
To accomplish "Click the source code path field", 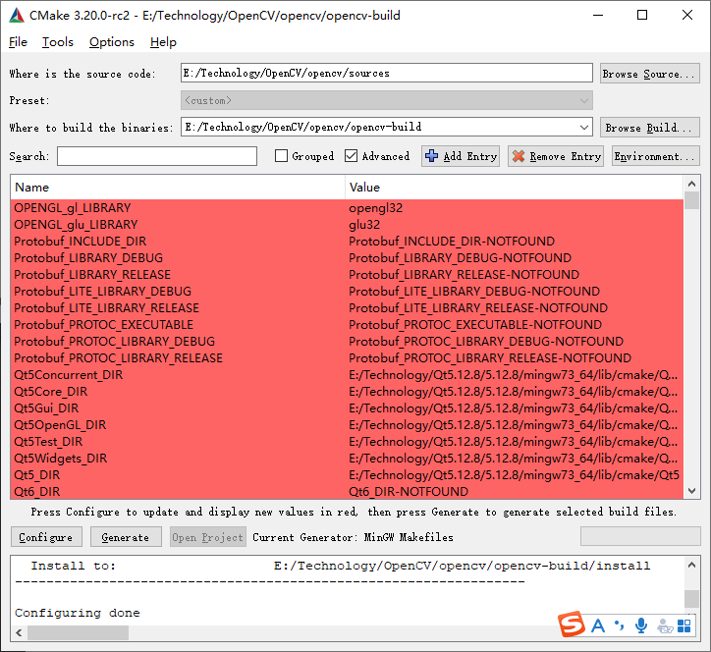I will coord(387,73).
